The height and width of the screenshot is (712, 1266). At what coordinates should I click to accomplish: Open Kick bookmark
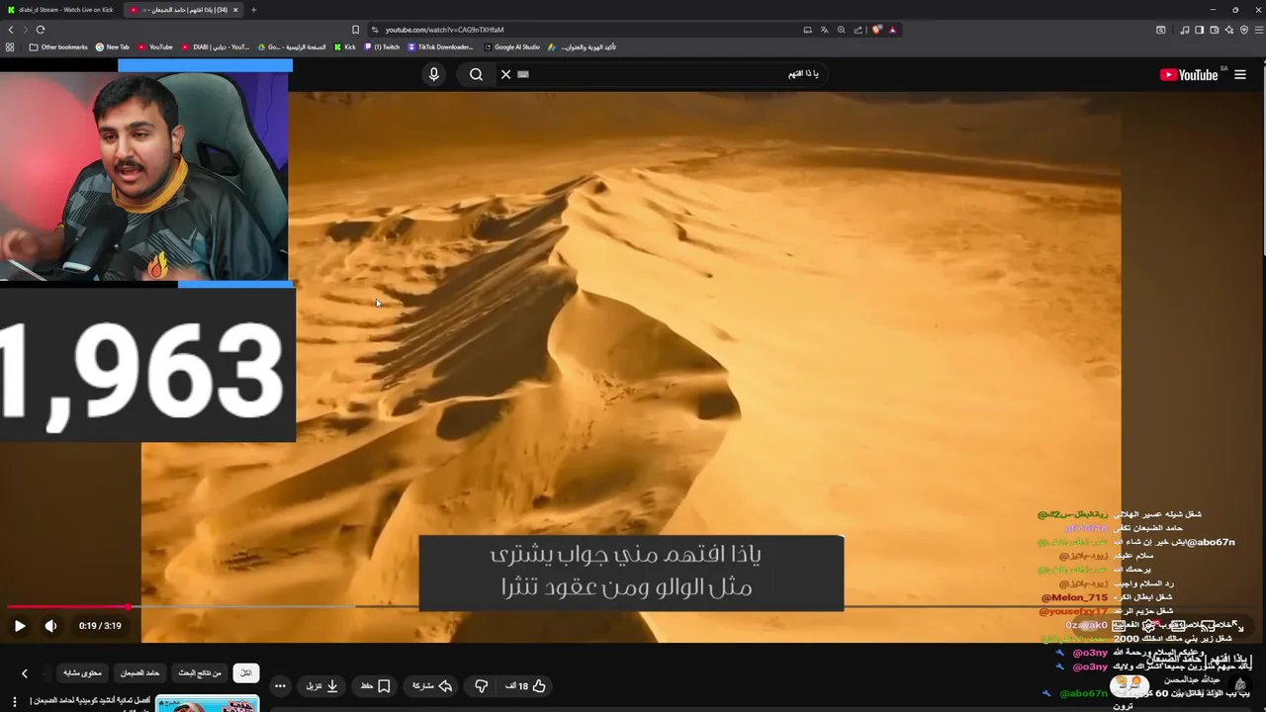[x=344, y=46]
